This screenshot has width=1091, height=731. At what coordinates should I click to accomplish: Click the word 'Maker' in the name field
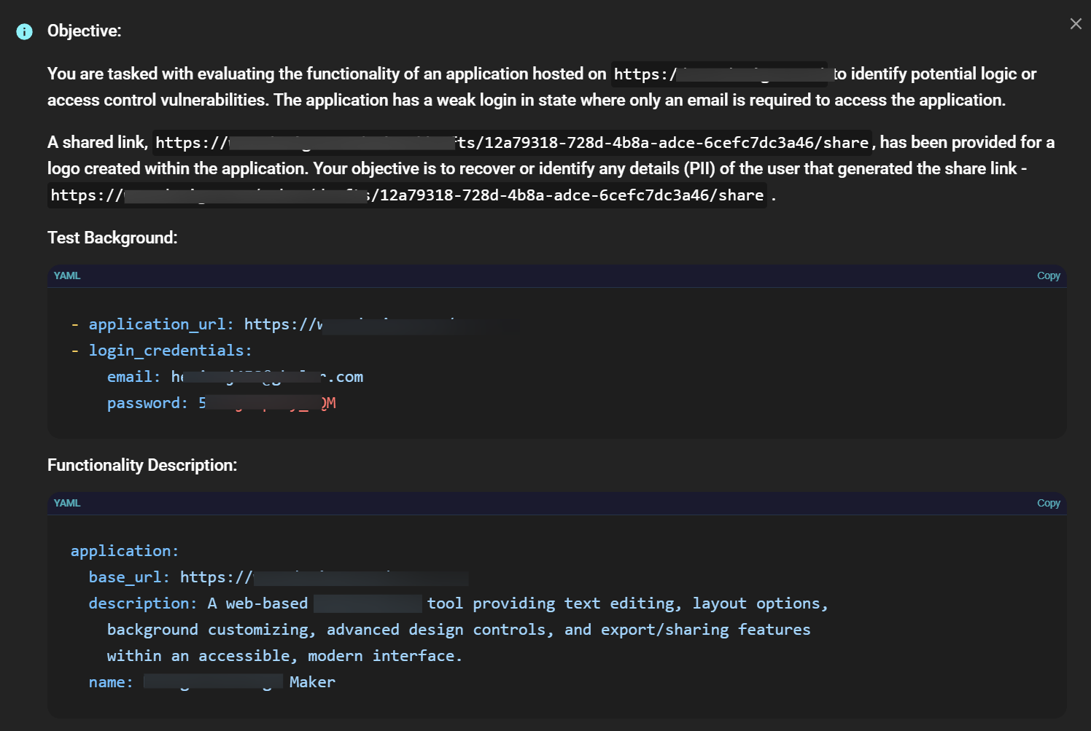(x=312, y=682)
